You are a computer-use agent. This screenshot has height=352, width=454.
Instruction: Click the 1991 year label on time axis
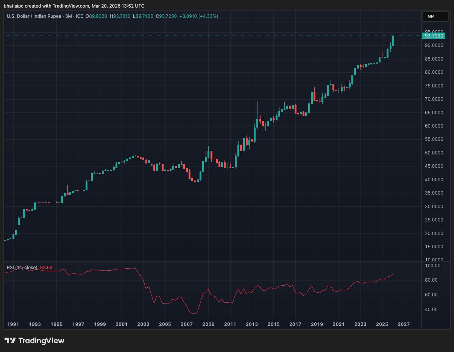tap(13, 324)
